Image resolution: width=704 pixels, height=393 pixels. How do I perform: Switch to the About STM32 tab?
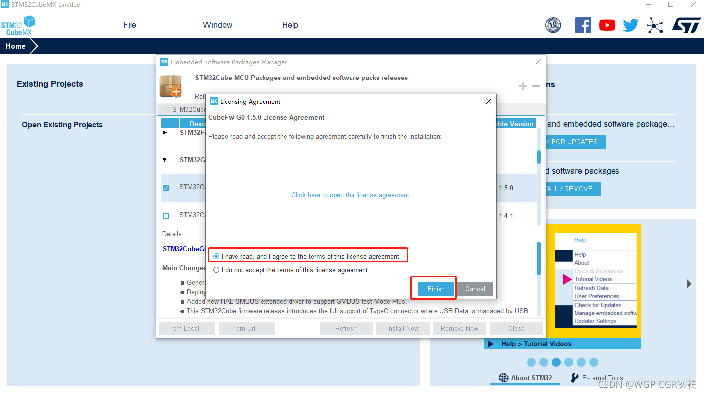(526, 378)
